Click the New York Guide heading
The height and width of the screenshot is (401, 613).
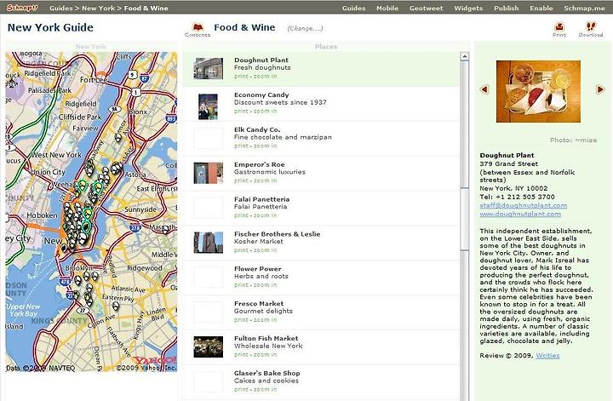(50, 28)
